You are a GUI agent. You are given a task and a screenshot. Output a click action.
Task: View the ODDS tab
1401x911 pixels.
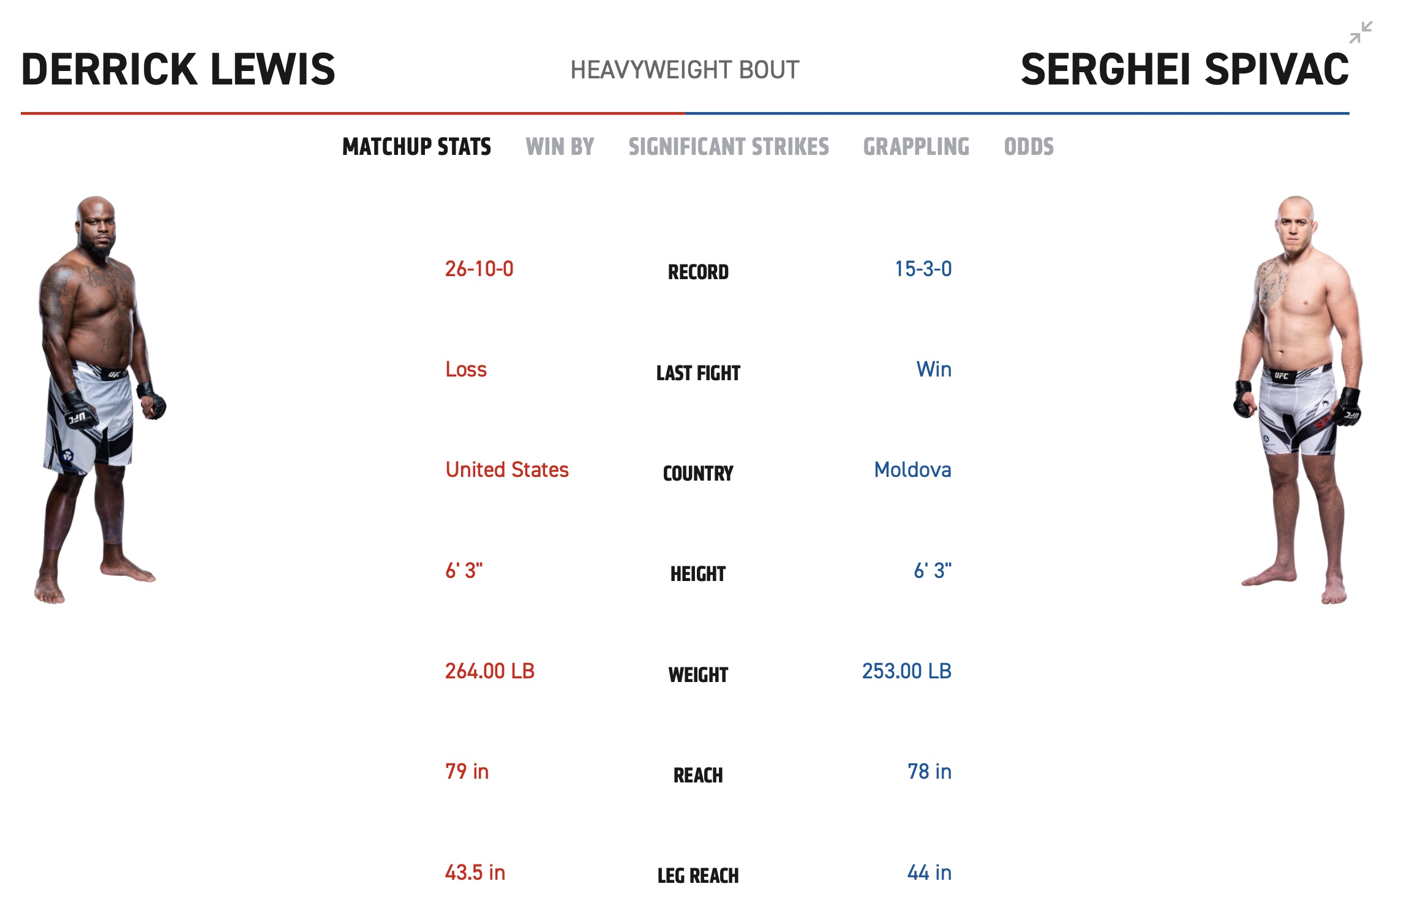(1027, 146)
